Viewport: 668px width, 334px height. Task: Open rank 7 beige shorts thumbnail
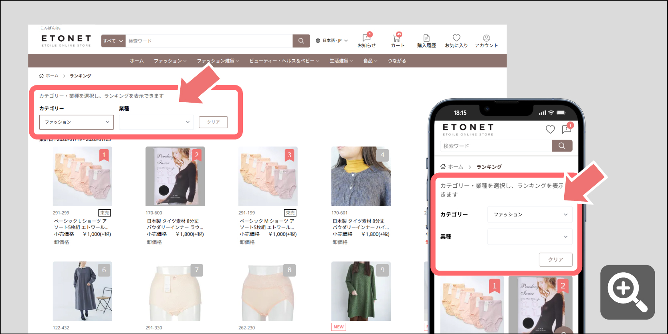tap(175, 291)
